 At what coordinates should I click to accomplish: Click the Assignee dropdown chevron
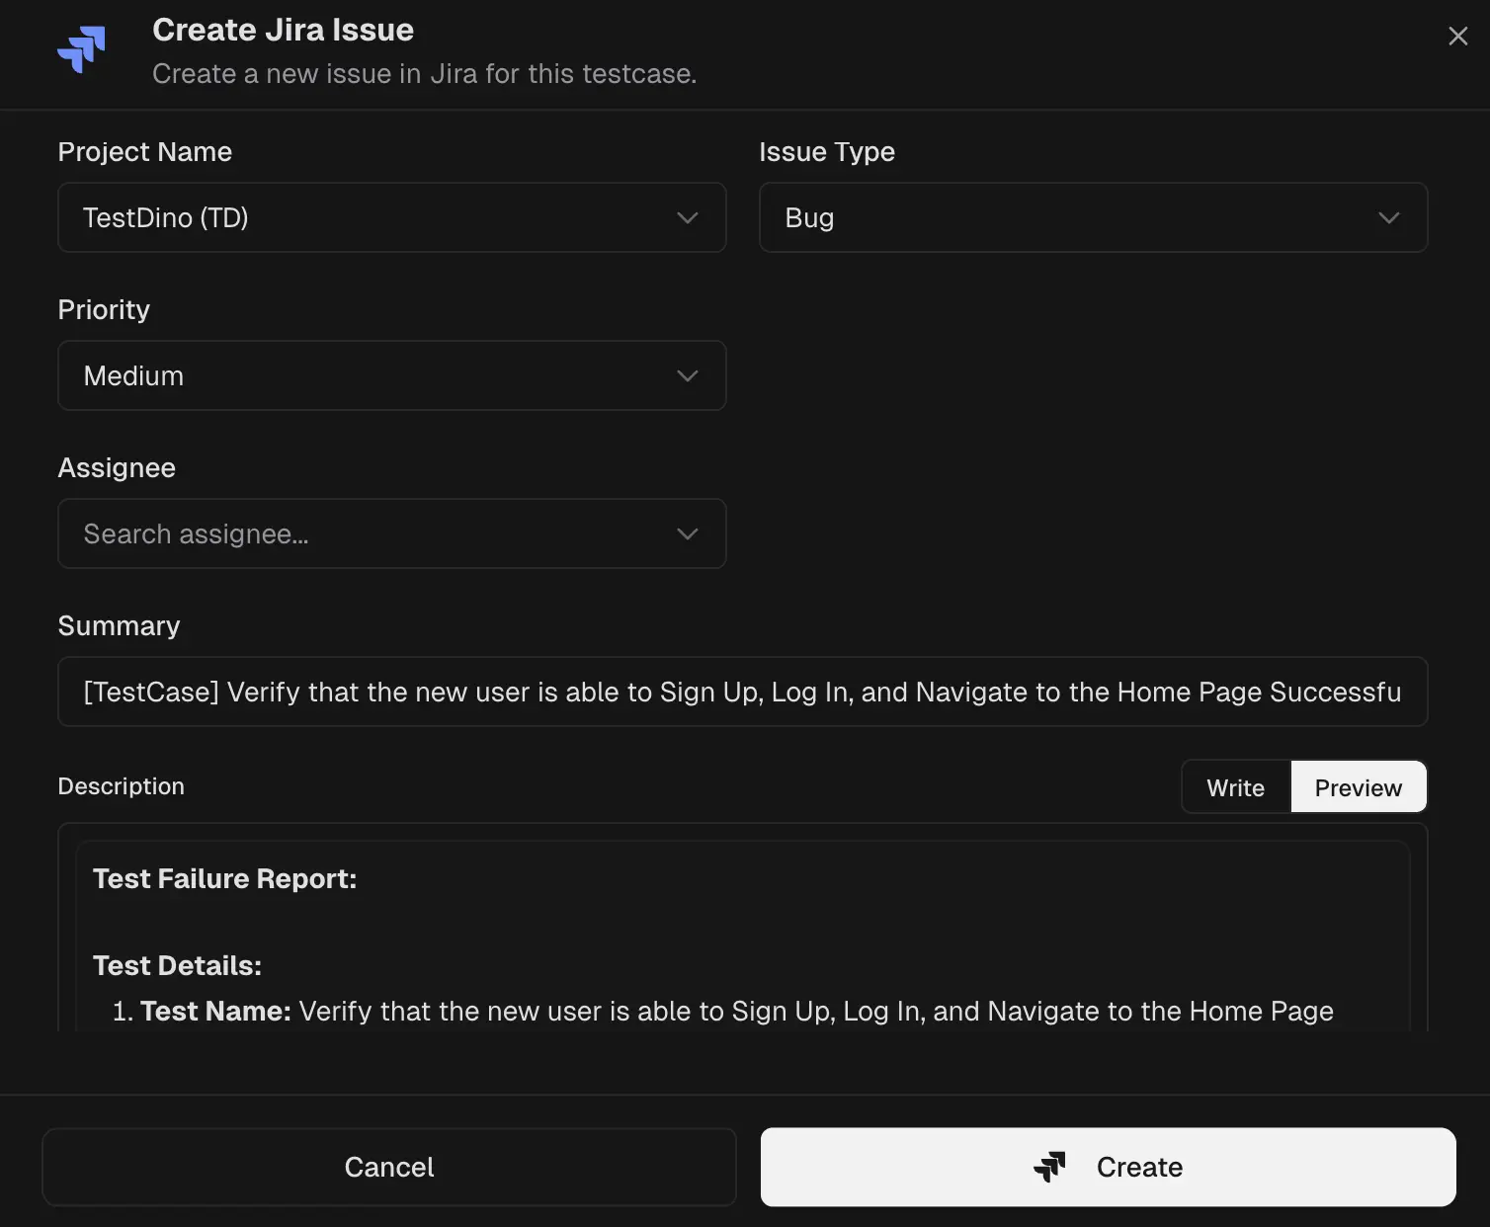[688, 533]
